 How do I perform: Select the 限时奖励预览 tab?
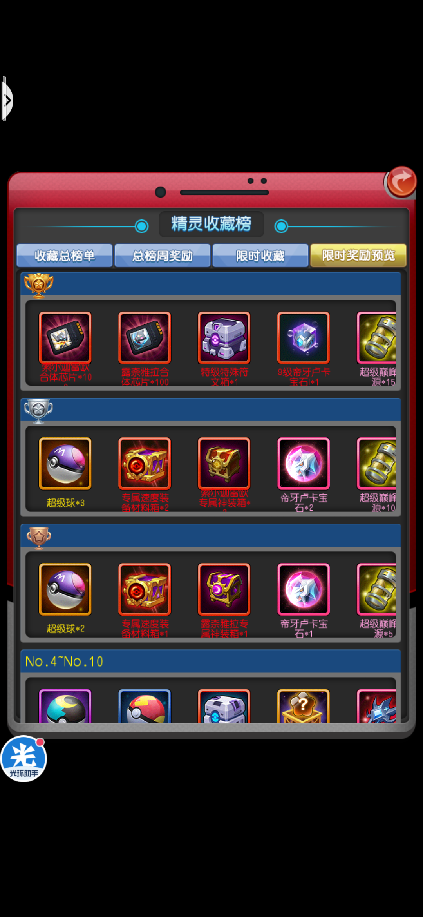(358, 256)
